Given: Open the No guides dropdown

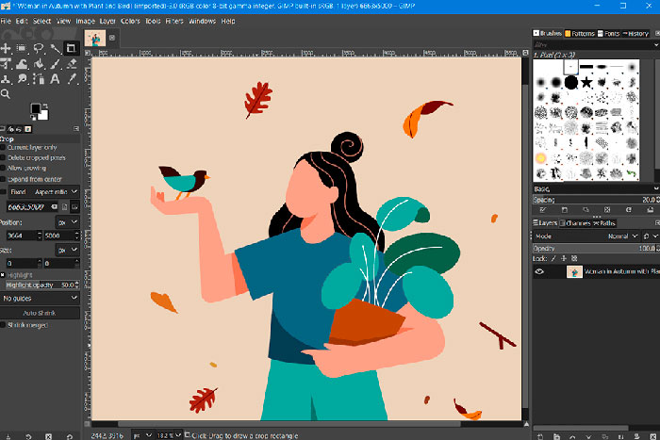Looking at the screenshot, I should pyautogui.click(x=40, y=298).
